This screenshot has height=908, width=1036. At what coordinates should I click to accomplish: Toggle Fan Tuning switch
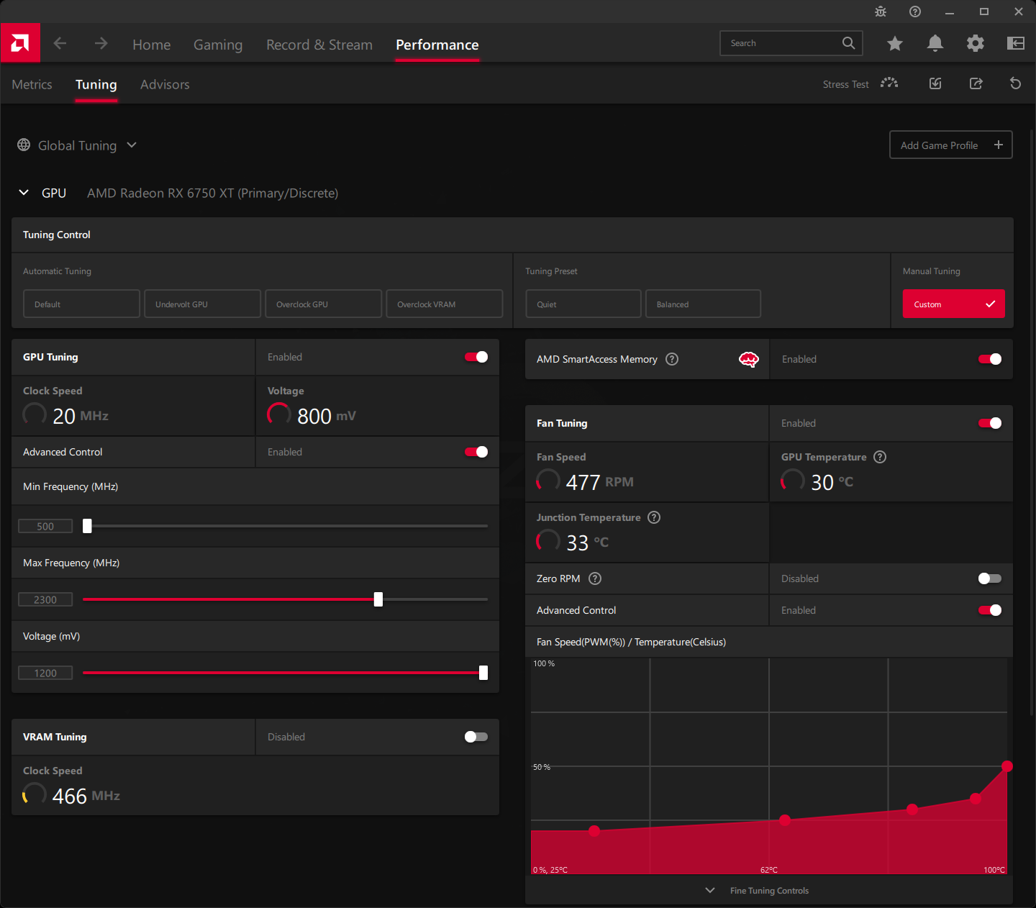(990, 423)
